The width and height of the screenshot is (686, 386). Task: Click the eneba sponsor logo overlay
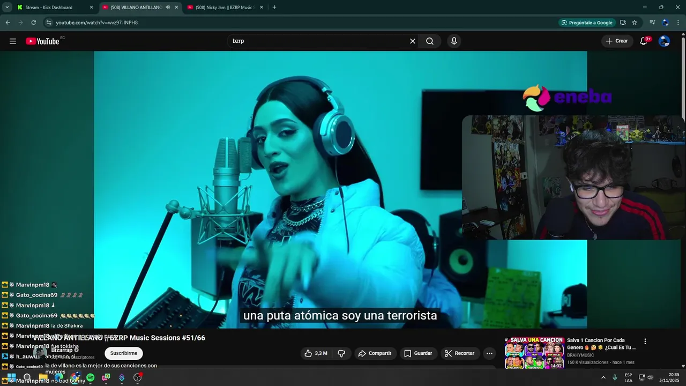(x=567, y=98)
